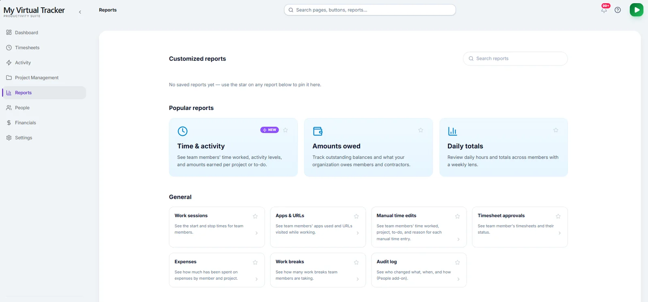
Task: Open the notifications bell icon
Action: tap(604, 10)
